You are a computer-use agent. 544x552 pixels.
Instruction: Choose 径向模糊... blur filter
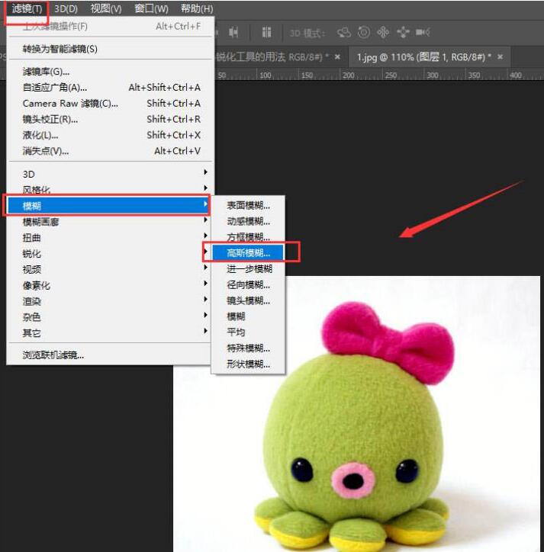pos(249,285)
